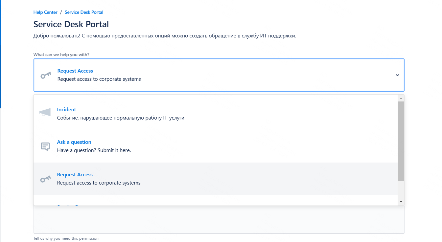This screenshot has width=442, height=242.
Task: Collapse the request type dropdown chevron
Action: click(397, 75)
